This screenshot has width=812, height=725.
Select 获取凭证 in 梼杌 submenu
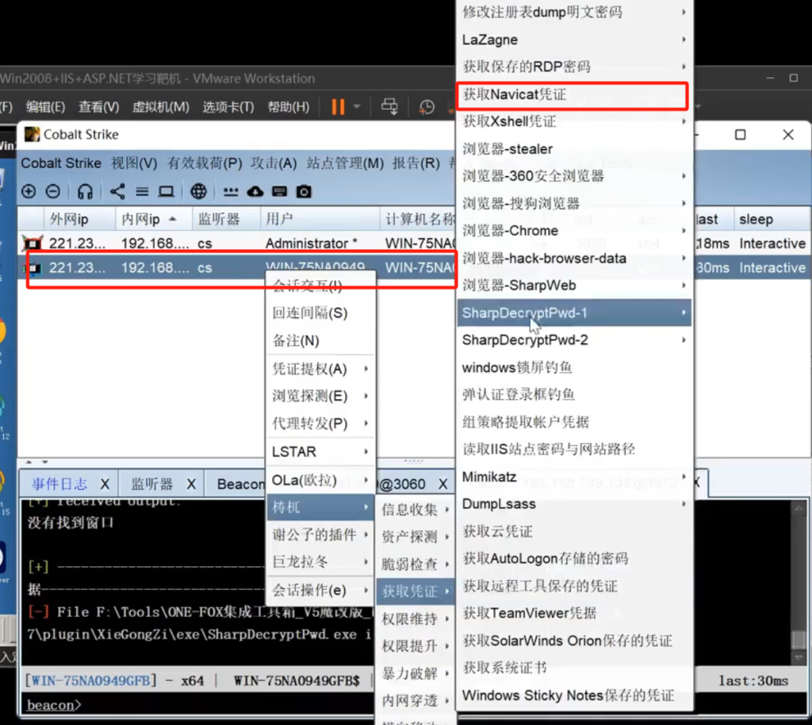[x=416, y=592]
